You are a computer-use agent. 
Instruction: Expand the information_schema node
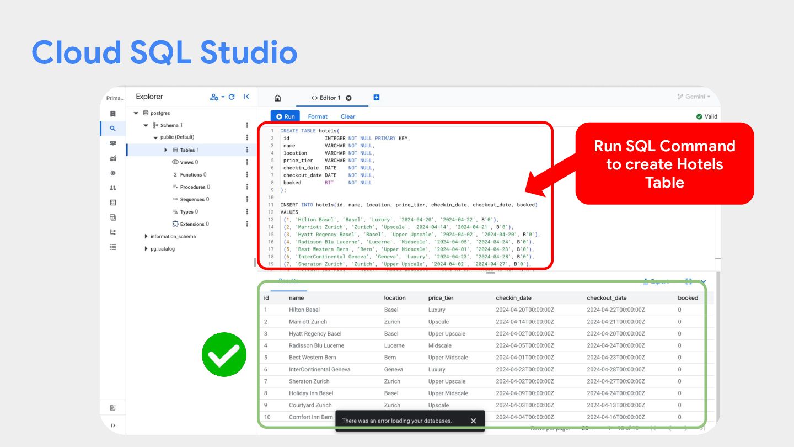pyautogui.click(x=146, y=237)
